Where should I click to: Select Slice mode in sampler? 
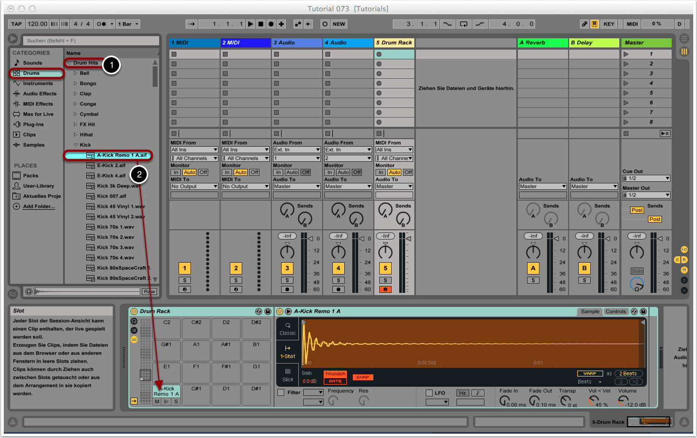pyautogui.click(x=288, y=375)
